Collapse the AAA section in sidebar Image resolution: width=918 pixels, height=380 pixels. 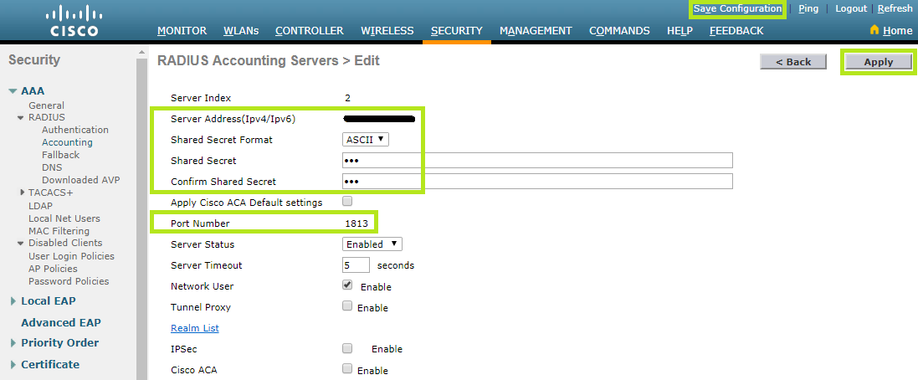(13, 91)
